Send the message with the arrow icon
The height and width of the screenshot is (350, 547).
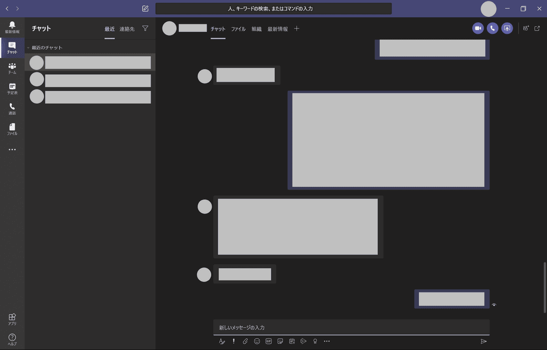pyautogui.click(x=484, y=341)
